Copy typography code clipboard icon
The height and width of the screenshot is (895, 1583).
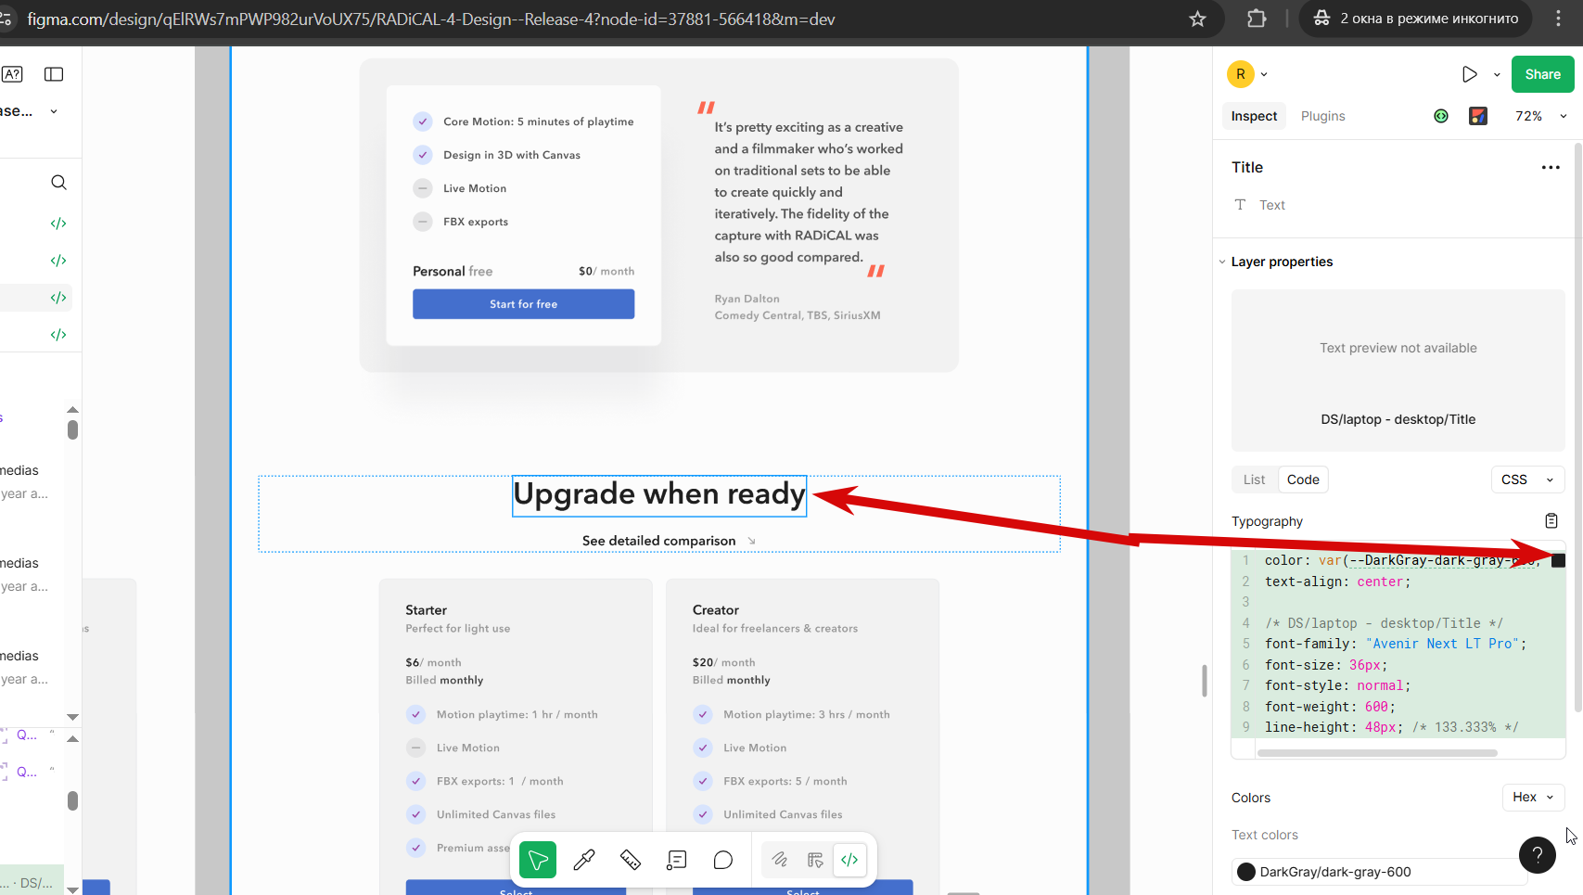tap(1551, 521)
